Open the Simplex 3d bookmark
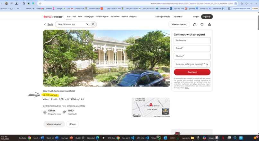Screen dimensions: 259x141 coord(218,8)
